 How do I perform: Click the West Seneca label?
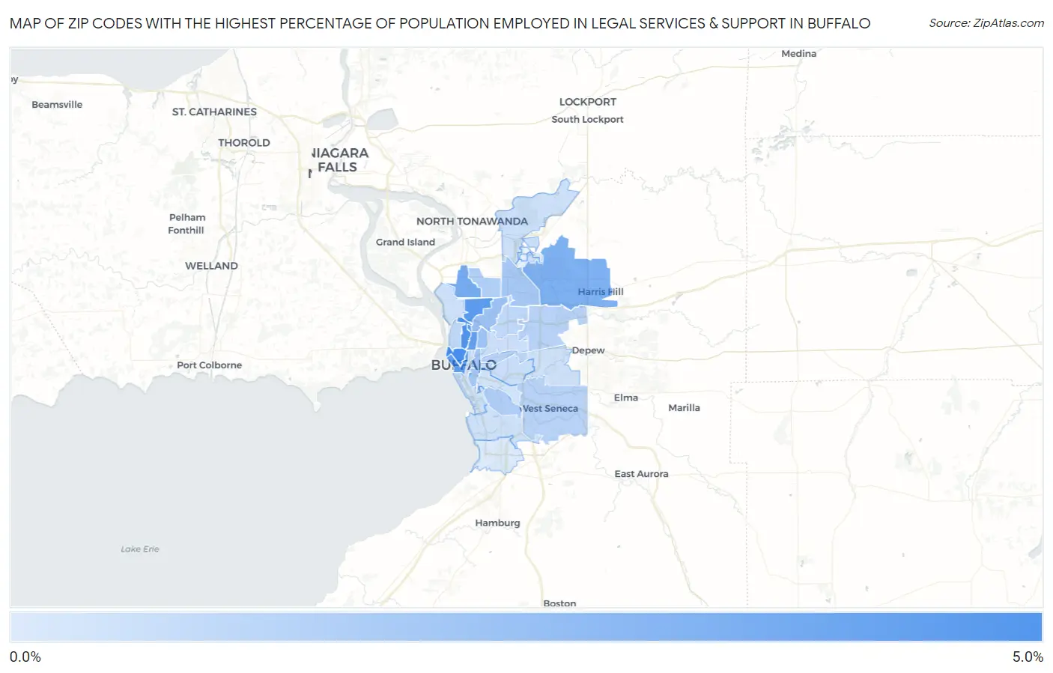550,409
